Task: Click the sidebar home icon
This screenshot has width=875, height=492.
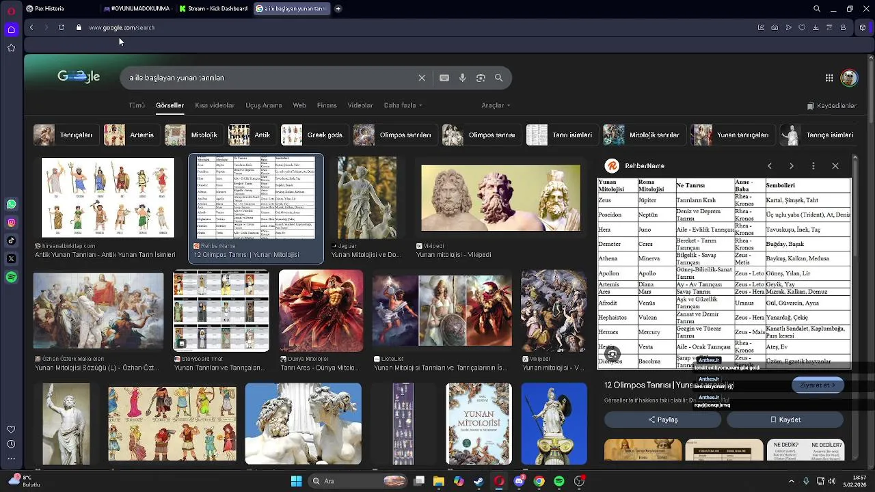Action: pyautogui.click(x=11, y=29)
